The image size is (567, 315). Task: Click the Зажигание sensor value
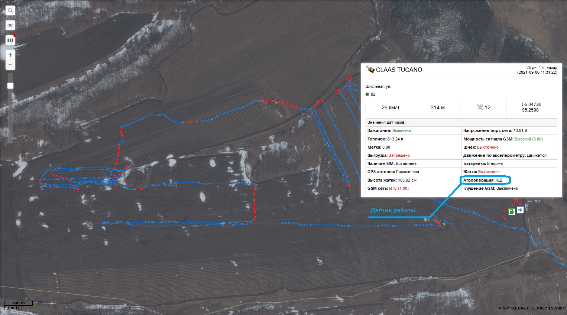[401, 130]
